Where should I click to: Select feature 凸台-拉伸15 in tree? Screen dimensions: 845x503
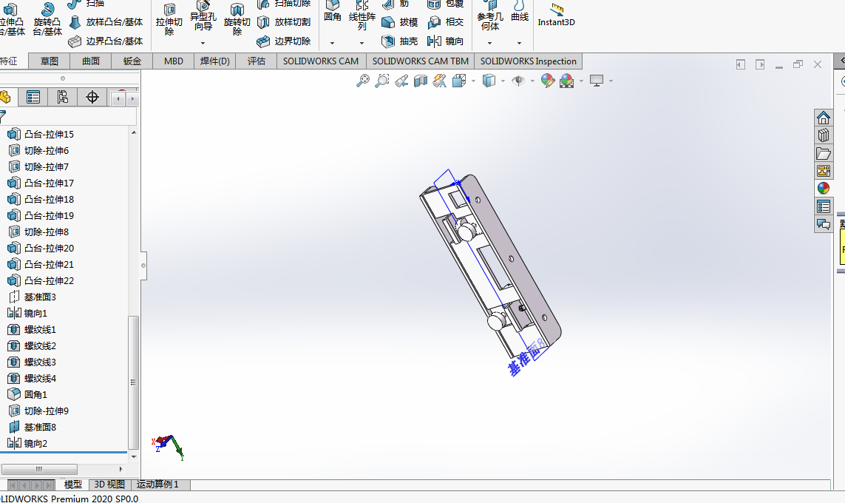pos(41,134)
